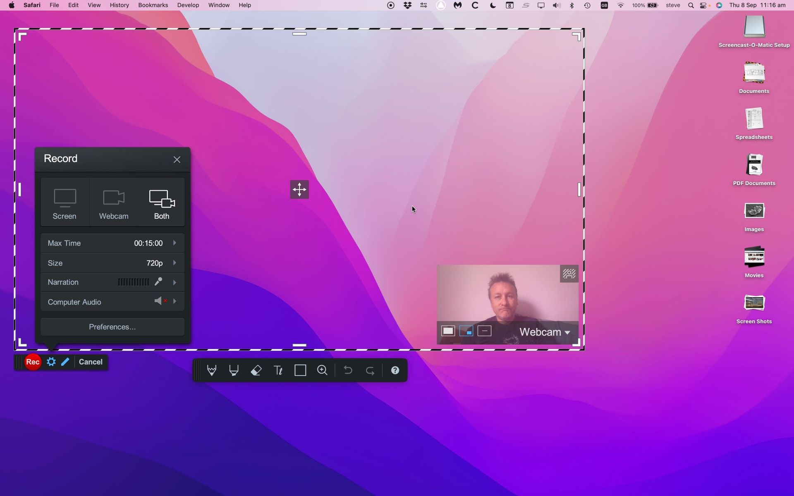The height and width of the screenshot is (496, 794).
Task: Select the Both recording mode
Action: (x=162, y=202)
